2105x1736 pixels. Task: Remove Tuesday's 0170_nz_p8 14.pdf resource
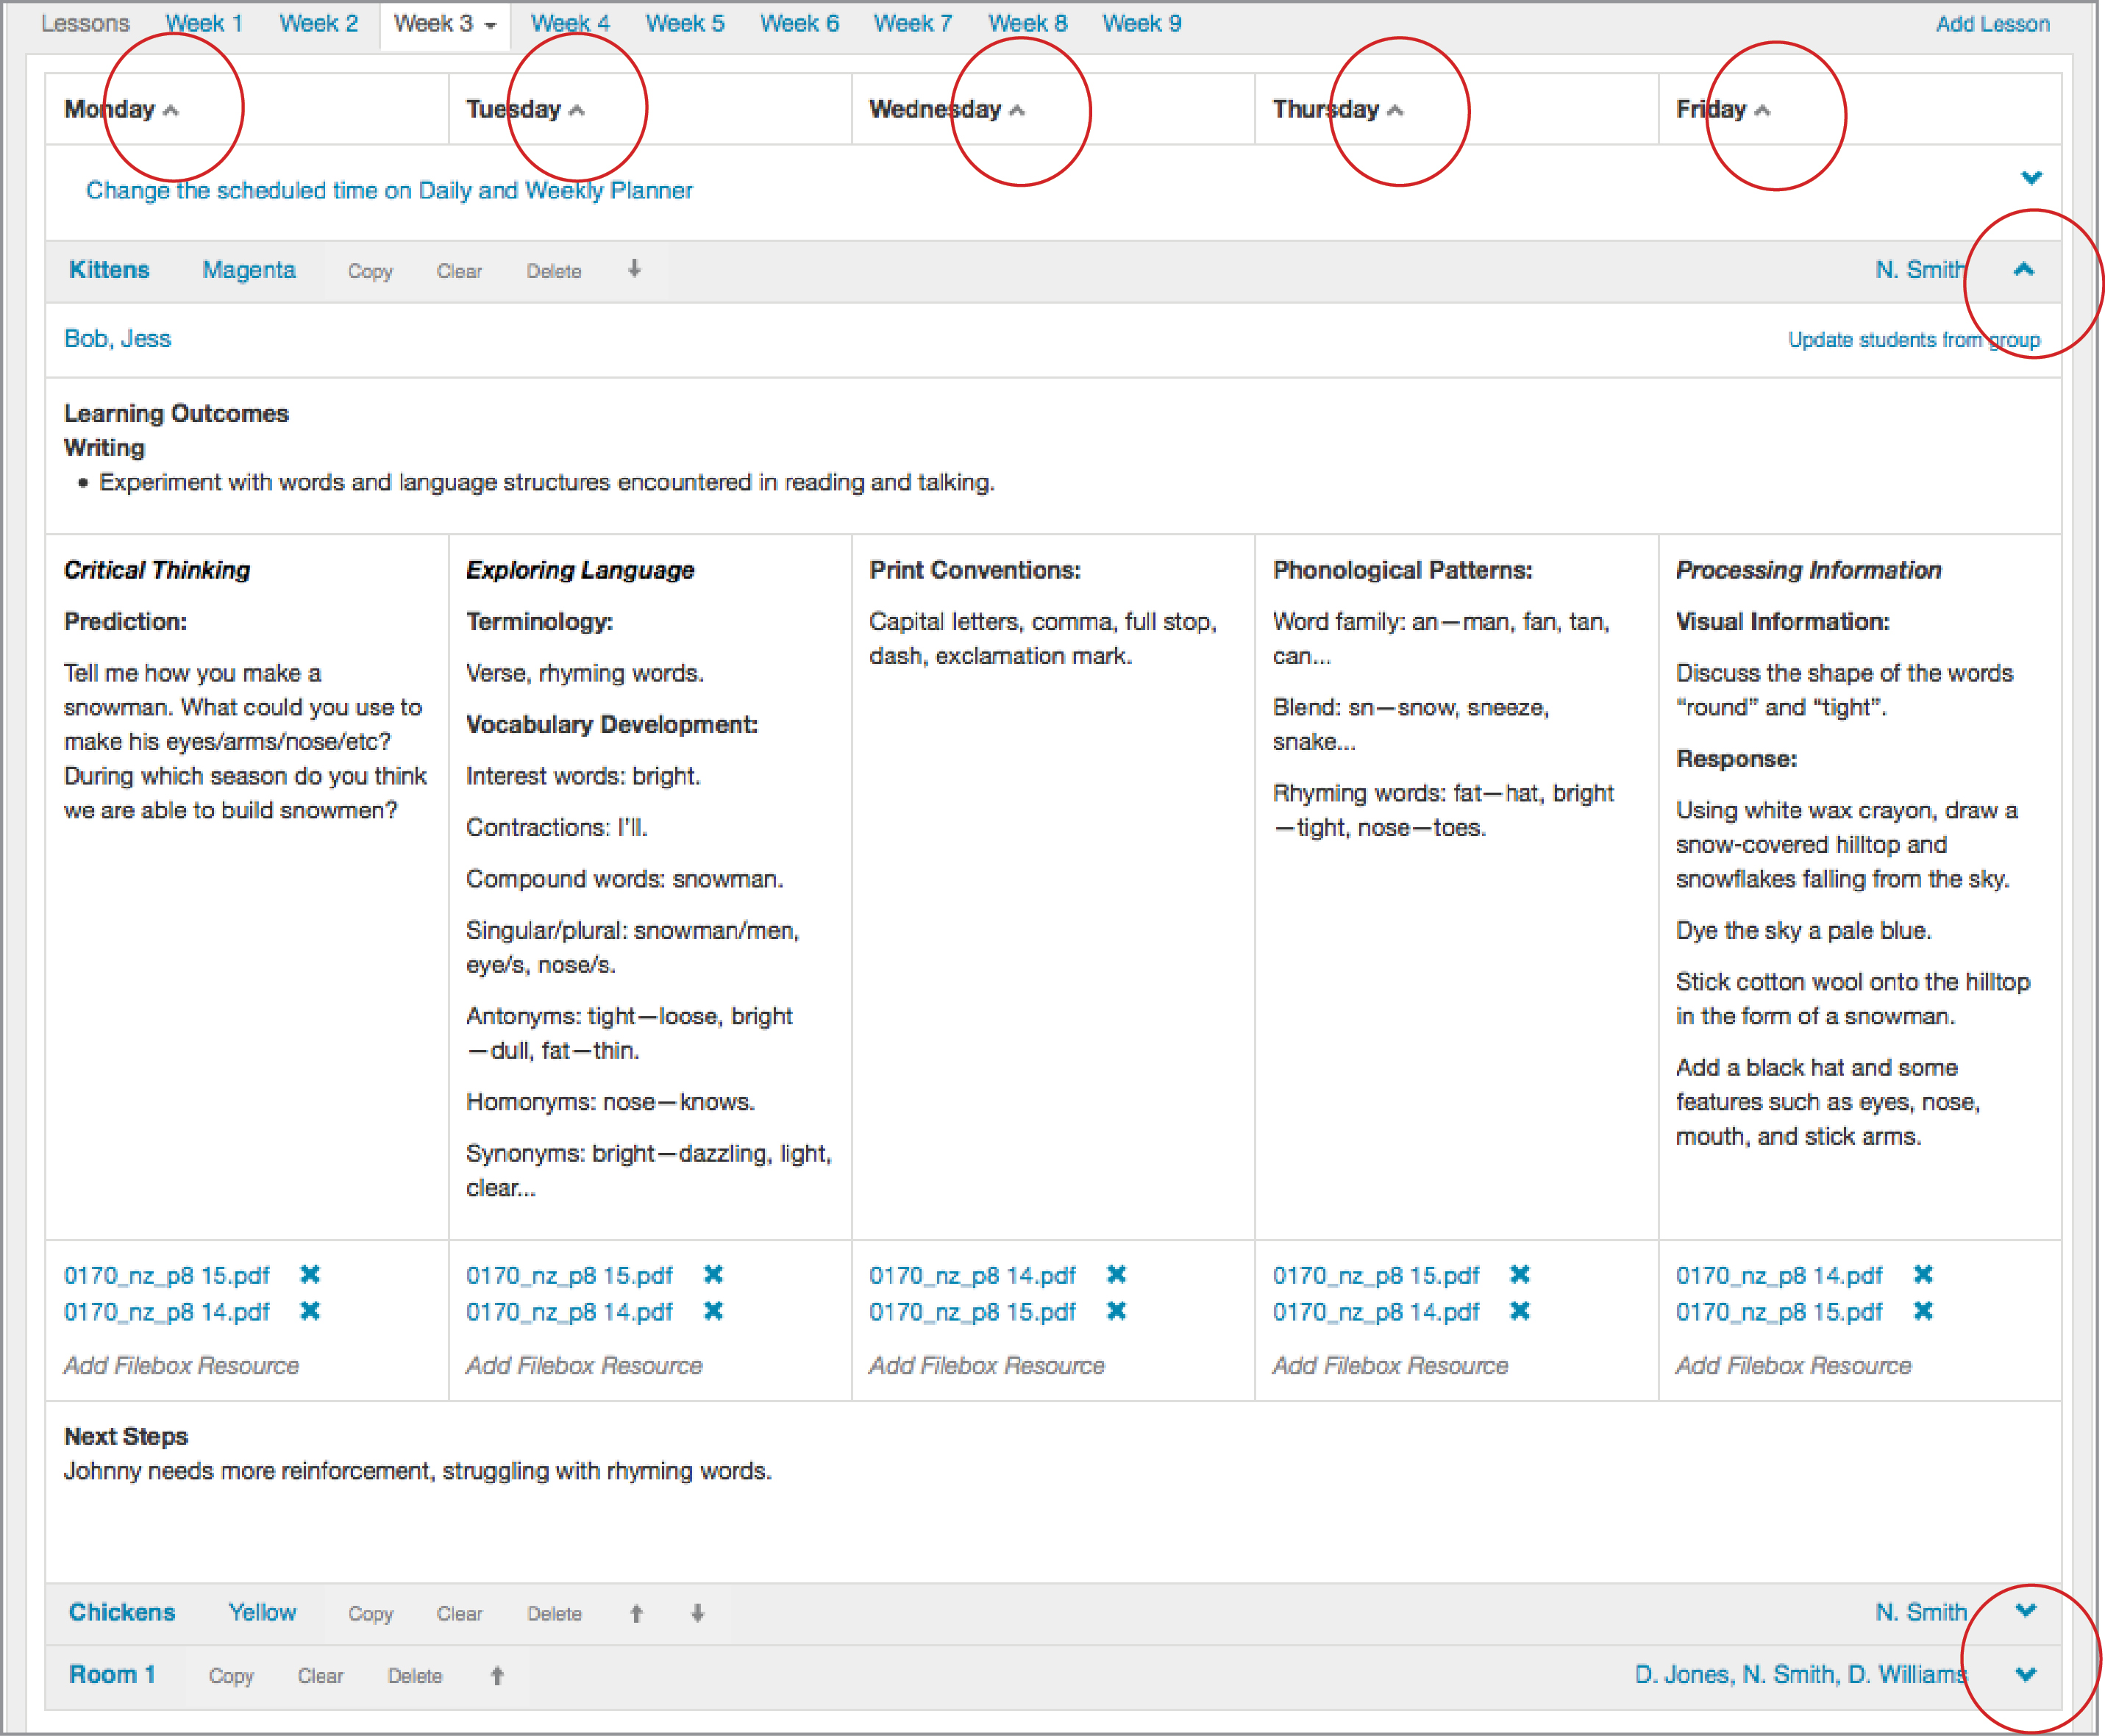tap(713, 1311)
